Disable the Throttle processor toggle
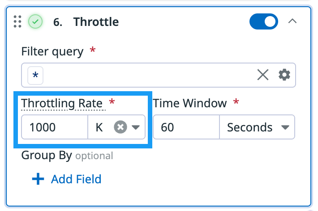The height and width of the screenshot is (211, 318). pos(263,21)
